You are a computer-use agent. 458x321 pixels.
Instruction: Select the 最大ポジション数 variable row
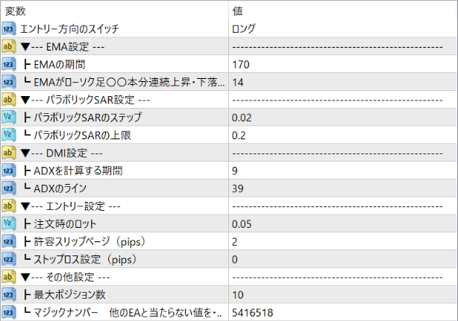pyautogui.click(x=229, y=295)
